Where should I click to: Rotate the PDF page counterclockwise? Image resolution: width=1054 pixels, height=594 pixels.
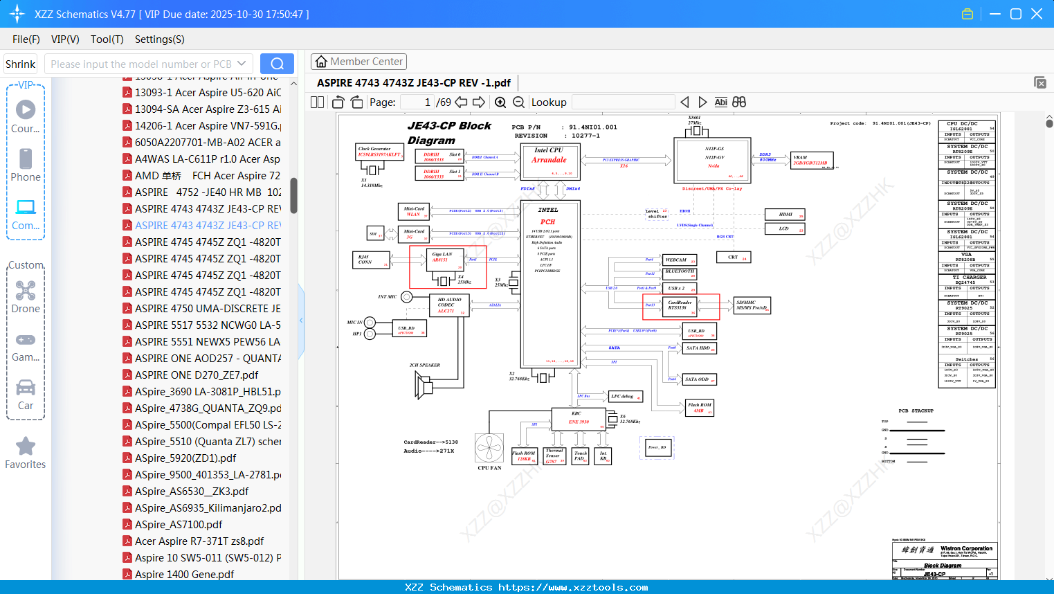click(338, 102)
